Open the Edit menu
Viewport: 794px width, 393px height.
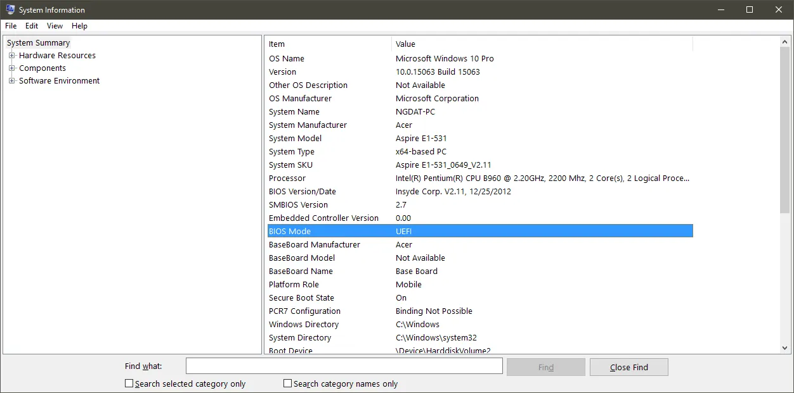tap(31, 26)
